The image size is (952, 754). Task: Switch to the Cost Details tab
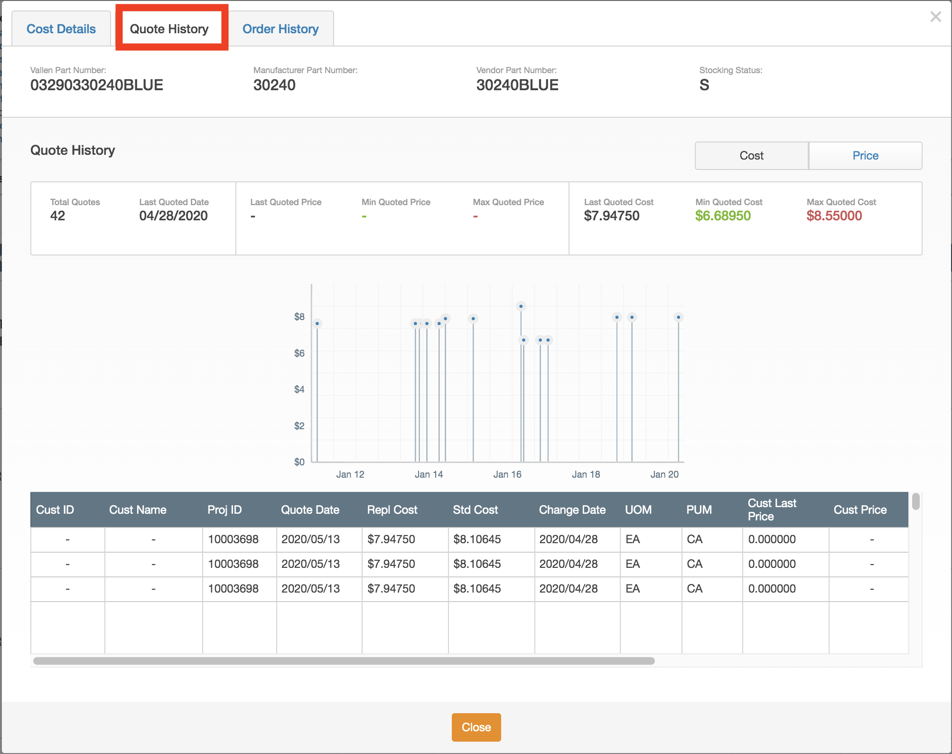(x=61, y=29)
